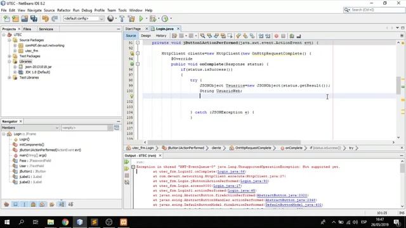Click the Profile Project clock icon
Screen dimensions: 406x228
coord(165,18)
